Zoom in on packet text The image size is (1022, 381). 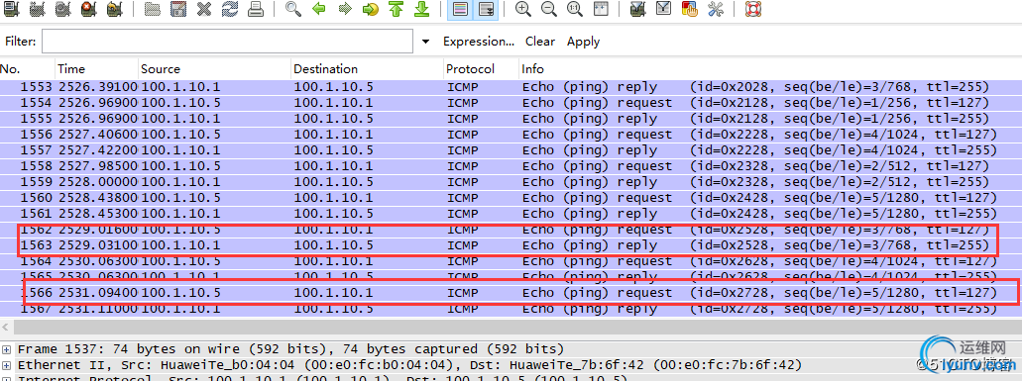pyautogui.click(x=522, y=9)
